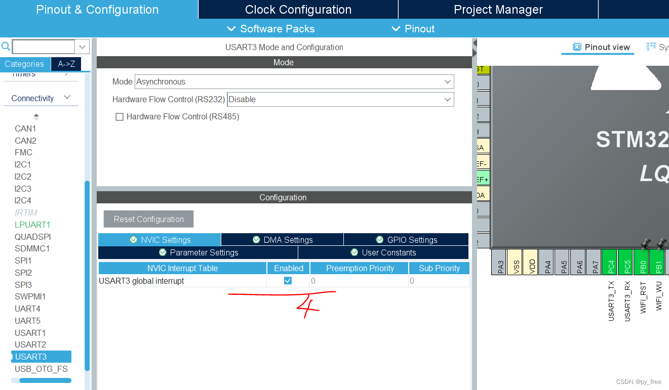
Task: Switch to the A->Z tab
Action: pos(66,64)
